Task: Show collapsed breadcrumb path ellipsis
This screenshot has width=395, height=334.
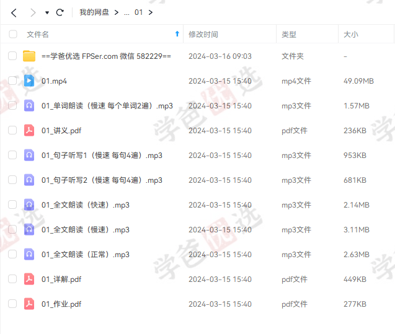Action: (x=126, y=14)
